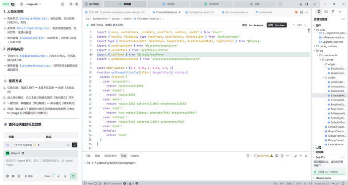
Task: Click the orange star icon in editor toolbar
Action: tap(296, 12)
